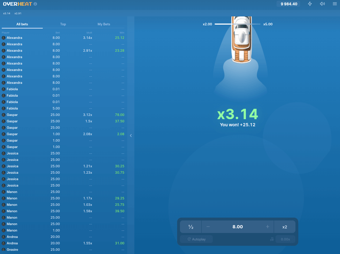Click Gaspar's 2.08x multiplier
Viewport: 340px width, 254px height.
[x=88, y=134]
